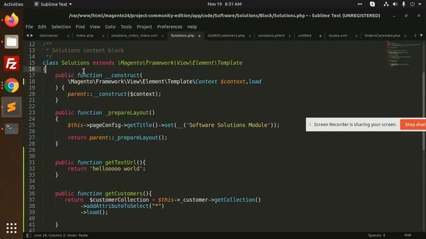Click the vertical editor scrollbar
Screen dimensions: 426x239
pyautogui.click(x=424, y=111)
